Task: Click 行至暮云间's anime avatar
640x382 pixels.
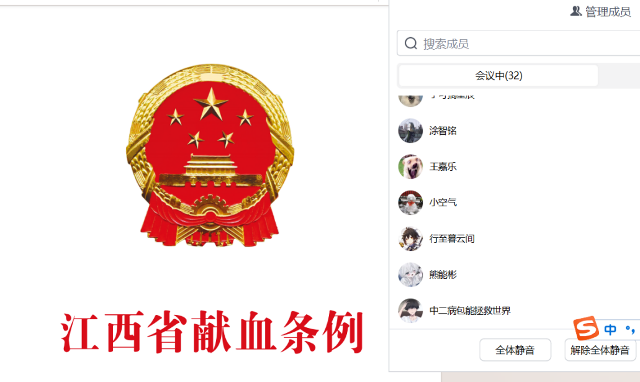Action: tap(410, 239)
